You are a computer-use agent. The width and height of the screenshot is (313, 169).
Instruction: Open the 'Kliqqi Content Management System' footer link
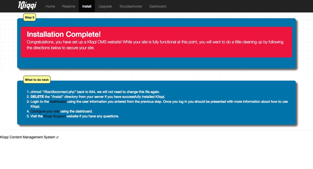coord(28,137)
